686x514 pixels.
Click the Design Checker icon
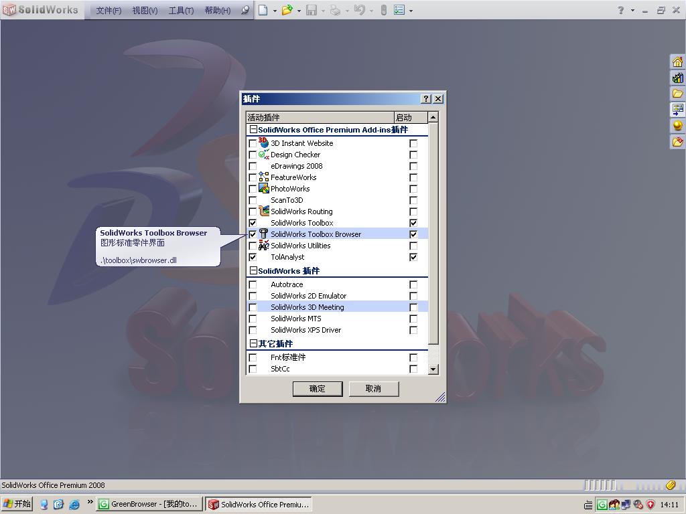click(263, 155)
